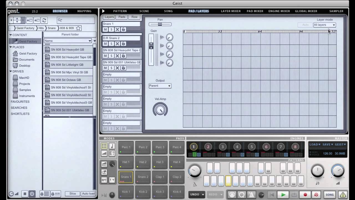
Task: Collapse the DRIVES section
Action: coord(11,71)
